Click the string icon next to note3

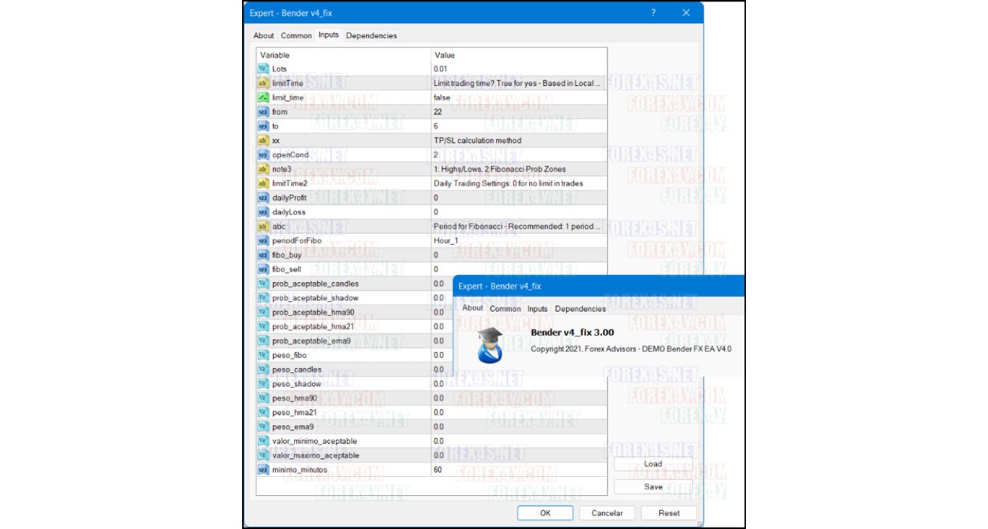pos(263,169)
